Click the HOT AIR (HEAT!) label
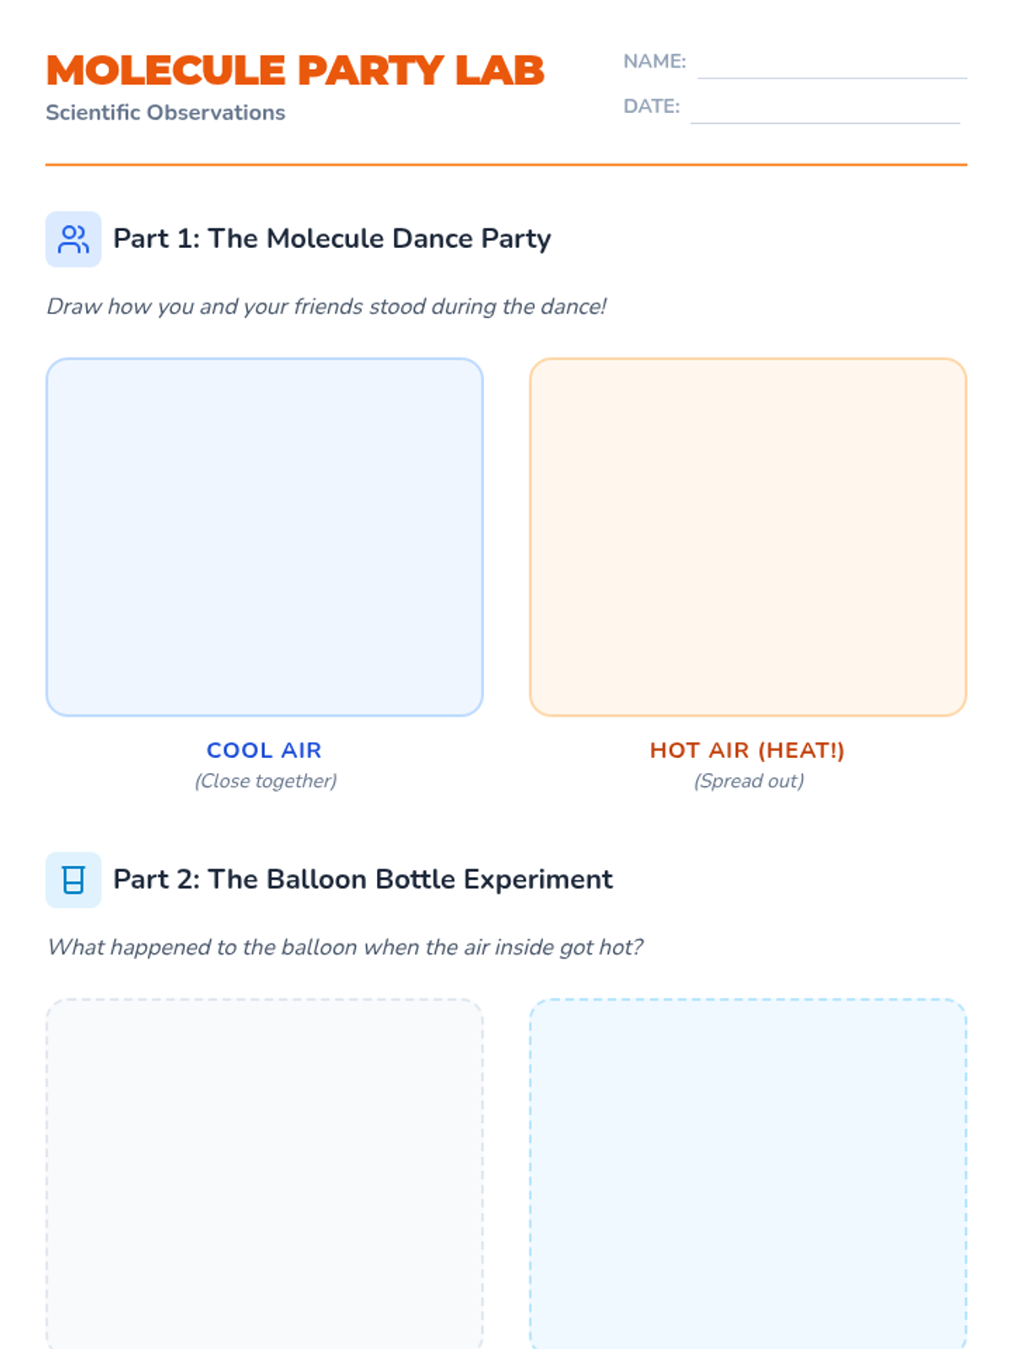The image size is (1012, 1349). point(747,750)
